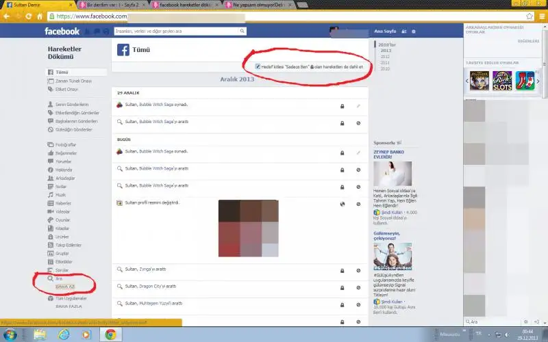This screenshot has width=548, height=342.
Task: Show previous suggested games with the left arrow
Action: point(467,81)
